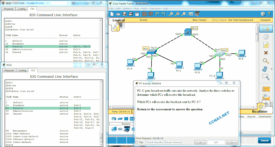
Task: Select the Hubs device category icon
Action: coord(126,119)
